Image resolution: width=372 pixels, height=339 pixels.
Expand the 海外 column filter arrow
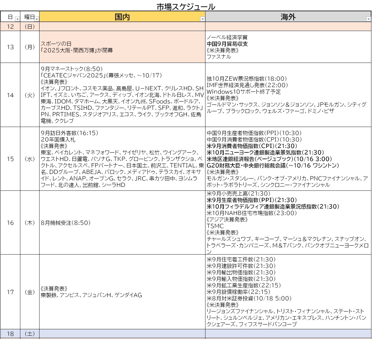(368, 19)
